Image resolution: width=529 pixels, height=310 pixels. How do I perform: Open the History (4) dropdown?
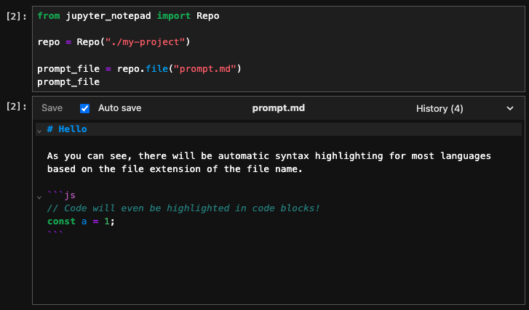(x=439, y=108)
